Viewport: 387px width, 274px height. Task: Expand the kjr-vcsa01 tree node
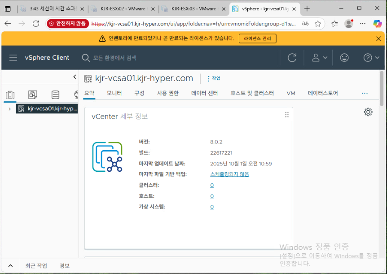tap(9, 109)
